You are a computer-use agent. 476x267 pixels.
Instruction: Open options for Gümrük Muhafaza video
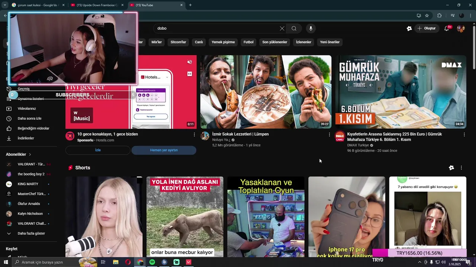point(464,135)
